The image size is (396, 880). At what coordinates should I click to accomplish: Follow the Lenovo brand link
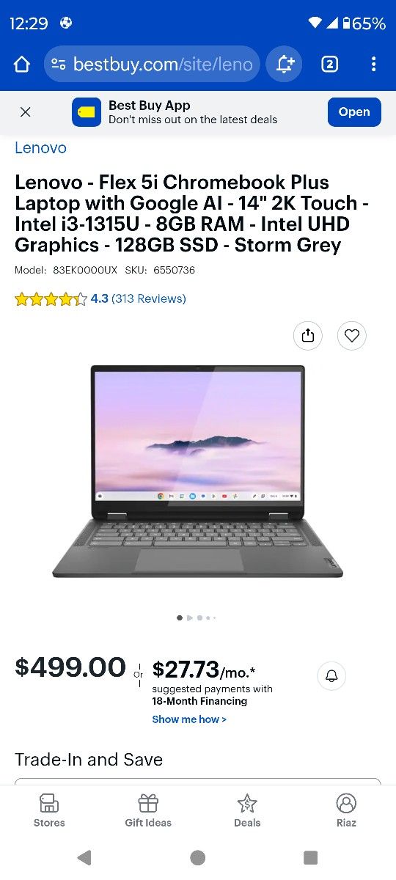[40, 147]
